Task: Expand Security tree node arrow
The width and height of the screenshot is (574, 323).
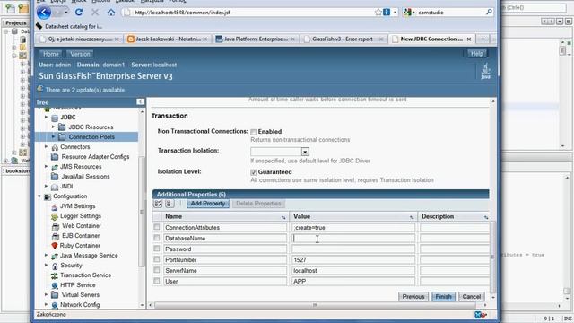Action: coord(46,265)
